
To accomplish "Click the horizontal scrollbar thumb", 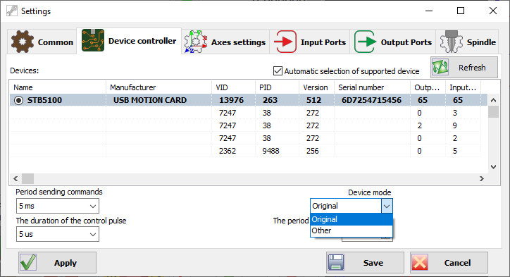I will coord(27,178).
